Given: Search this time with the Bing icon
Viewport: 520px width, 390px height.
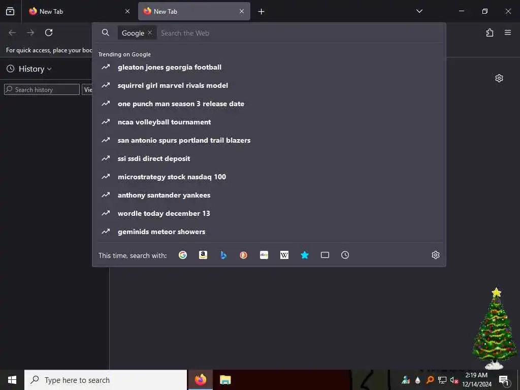Looking at the screenshot, I should point(223,255).
